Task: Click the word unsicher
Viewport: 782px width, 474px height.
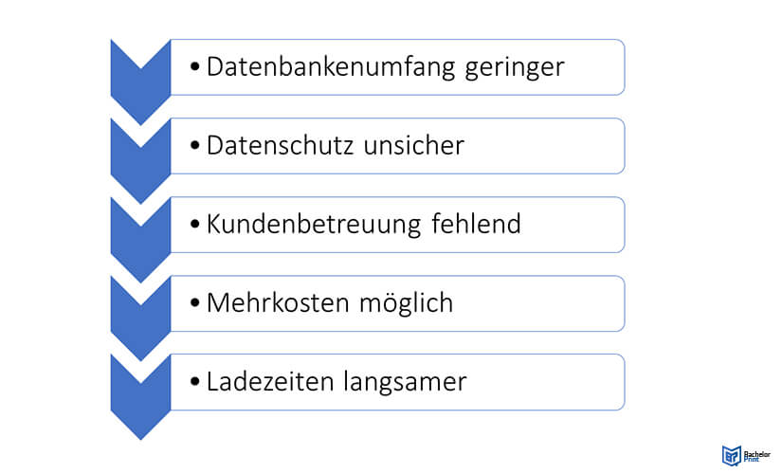Action: click(413, 146)
